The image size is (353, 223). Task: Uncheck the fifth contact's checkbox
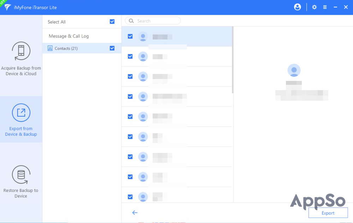coord(130,117)
